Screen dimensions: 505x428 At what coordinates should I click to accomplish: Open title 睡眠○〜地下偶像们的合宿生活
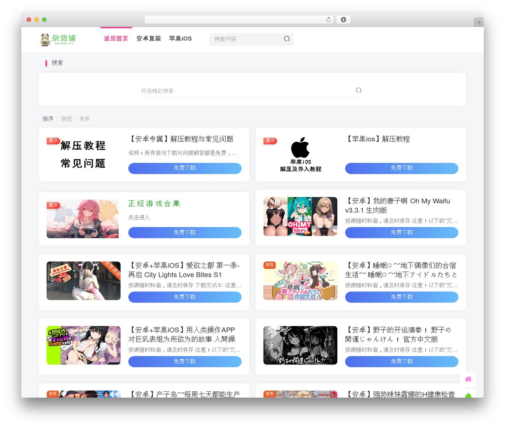401,270
